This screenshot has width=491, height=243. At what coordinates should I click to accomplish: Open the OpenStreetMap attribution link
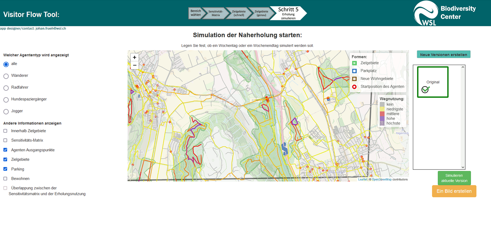pos(381,180)
